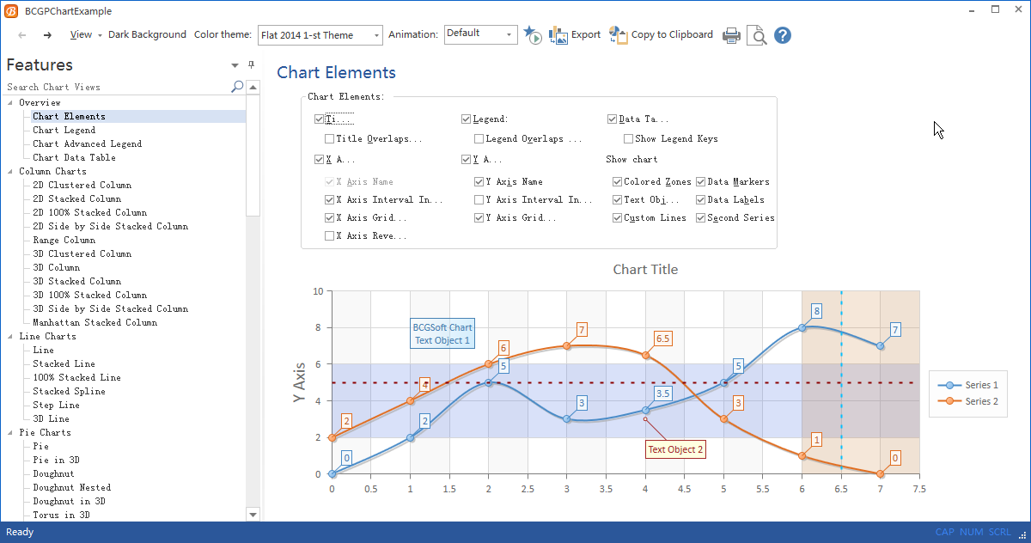
Task: Click the animation play star icon
Action: click(x=533, y=35)
